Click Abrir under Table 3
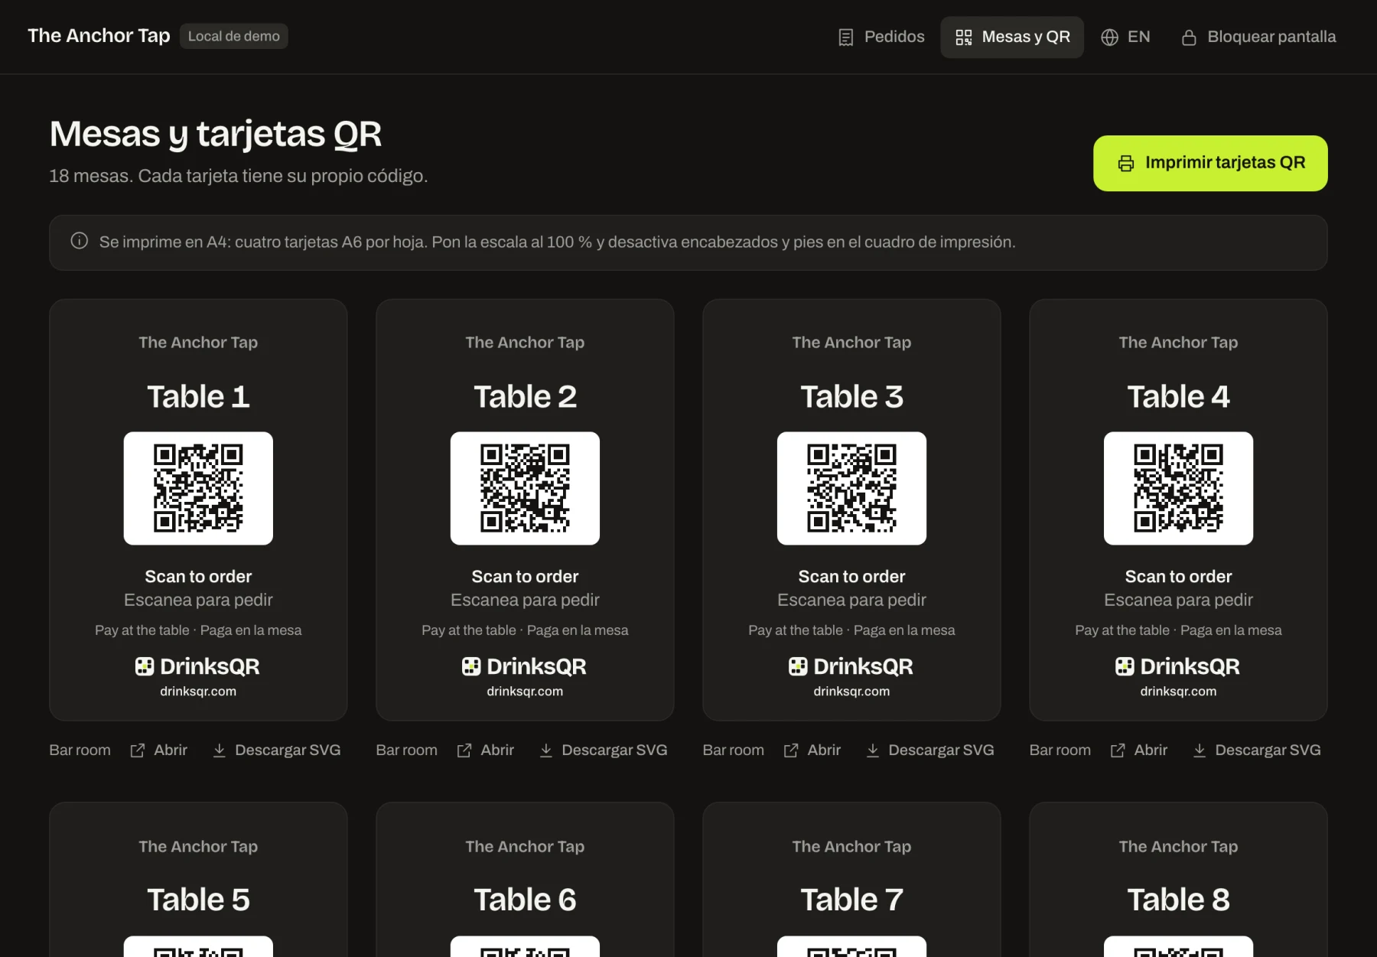The width and height of the screenshot is (1377, 957). (x=812, y=750)
